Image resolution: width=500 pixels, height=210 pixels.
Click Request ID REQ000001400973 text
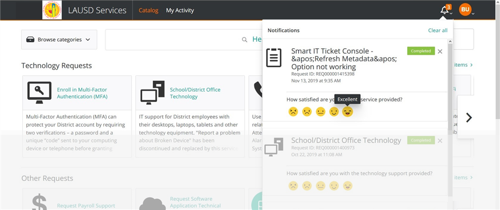pos(323,148)
